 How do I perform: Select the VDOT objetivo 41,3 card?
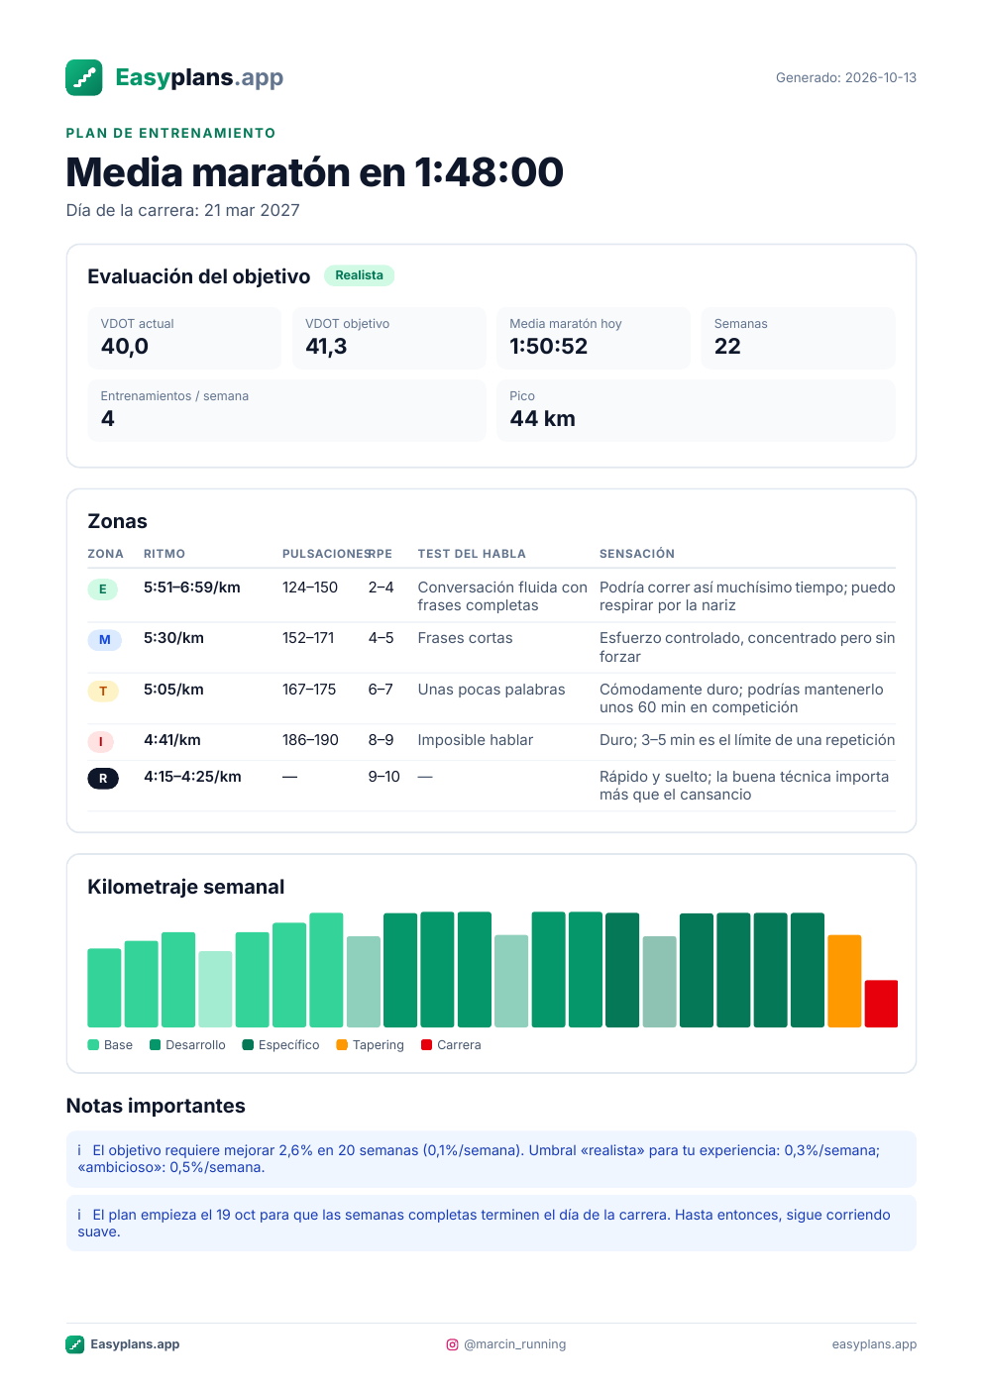click(388, 338)
